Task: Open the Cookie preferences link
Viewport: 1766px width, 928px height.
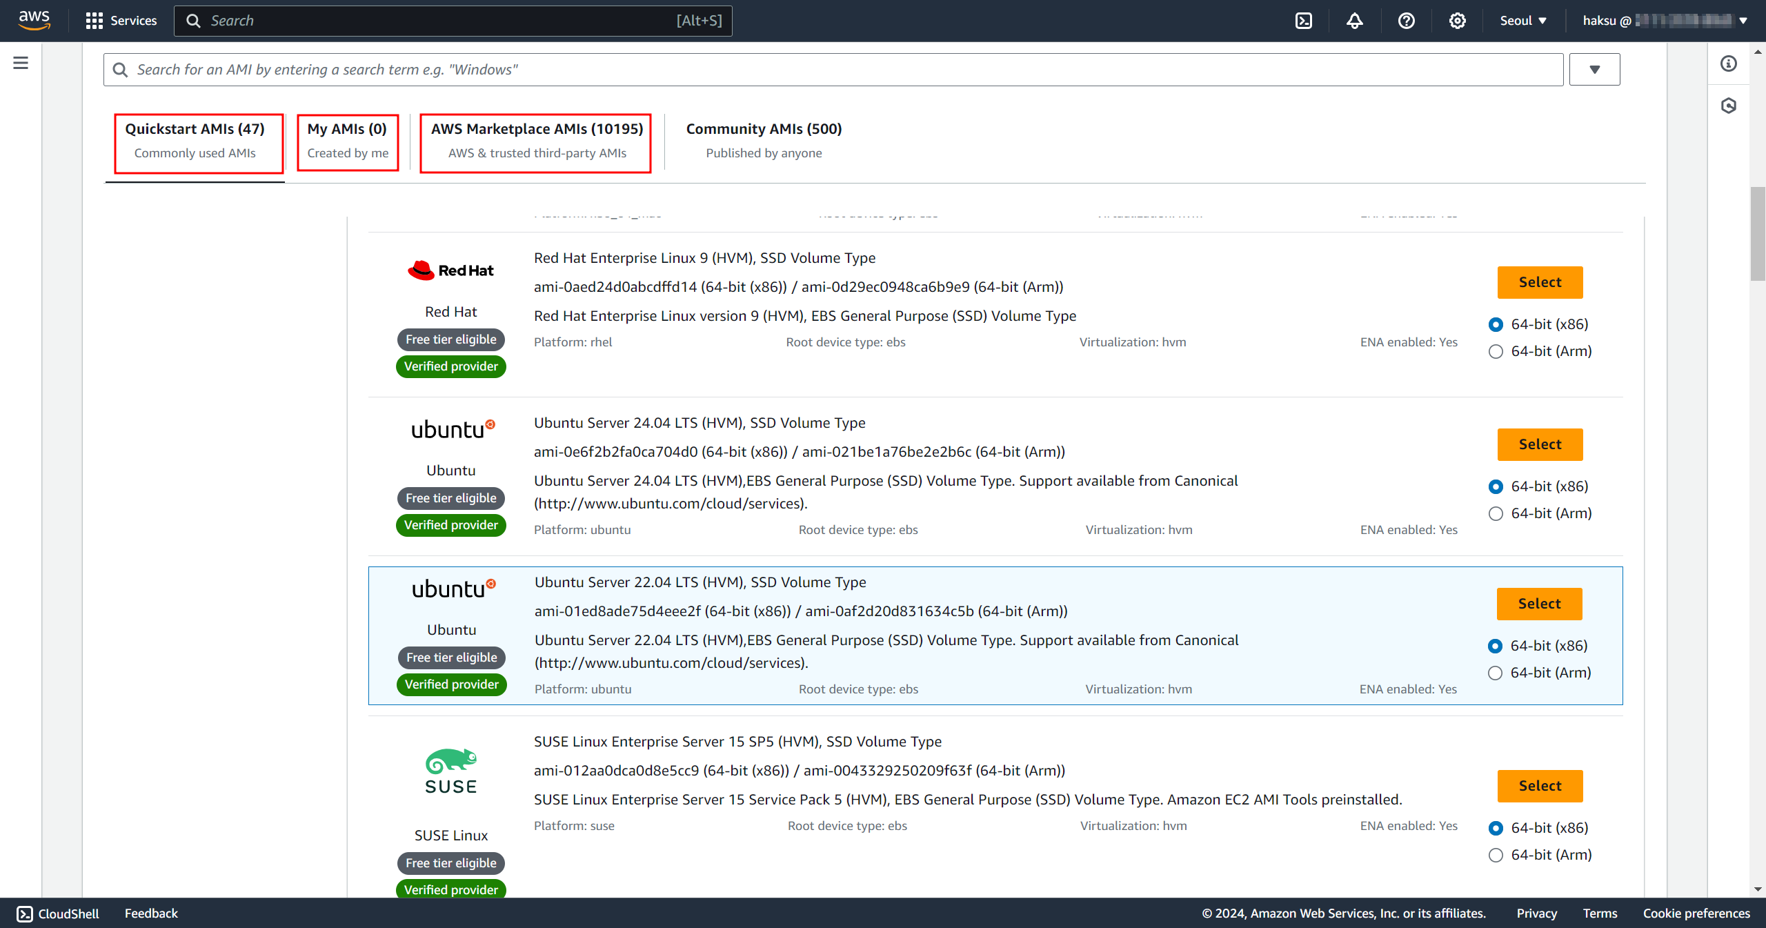Action: (1696, 913)
